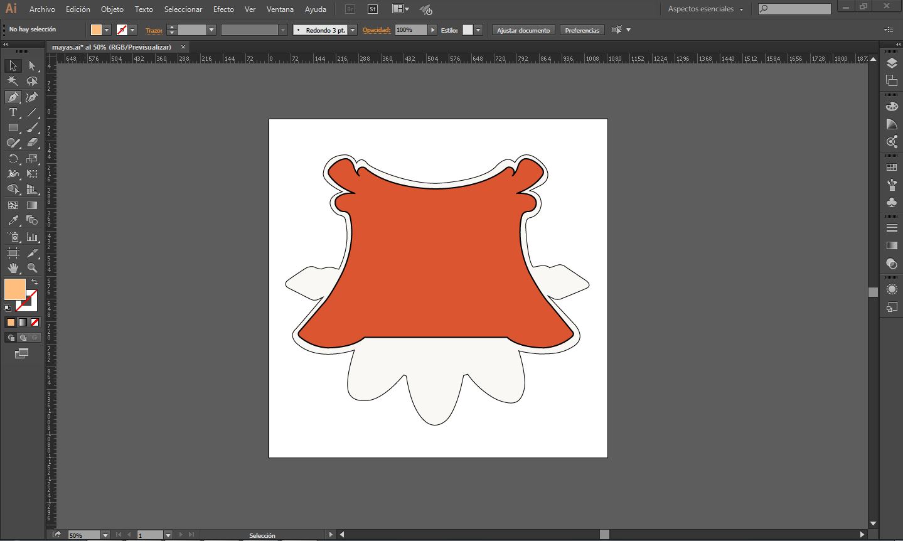Screen dimensions: 903x541
Task: Open the Brushes panel icon
Action: [x=892, y=185]
